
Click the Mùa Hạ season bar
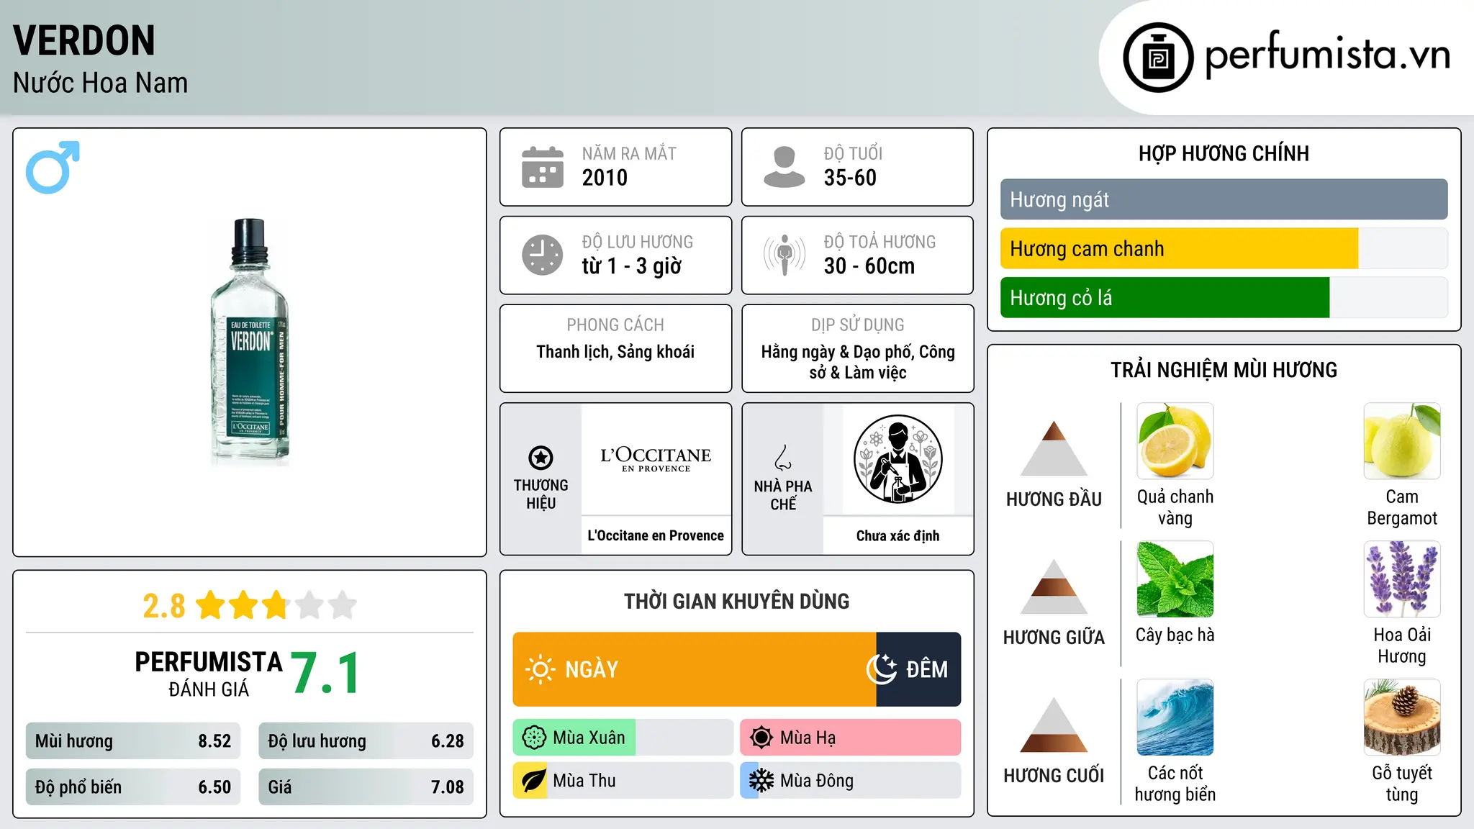[850, 738]
